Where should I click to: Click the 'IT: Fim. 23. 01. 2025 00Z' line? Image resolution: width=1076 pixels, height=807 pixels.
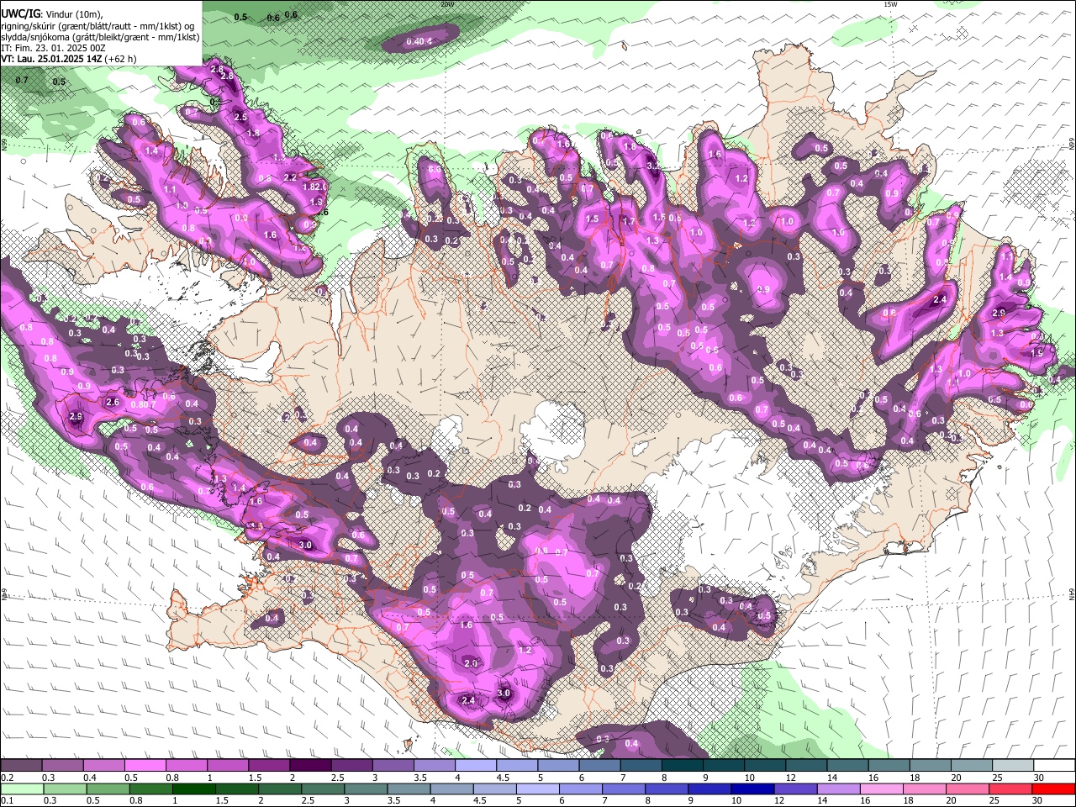(x=53, y=48)
